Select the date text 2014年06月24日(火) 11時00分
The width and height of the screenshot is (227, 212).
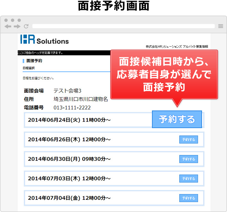[x=69, y=120]
